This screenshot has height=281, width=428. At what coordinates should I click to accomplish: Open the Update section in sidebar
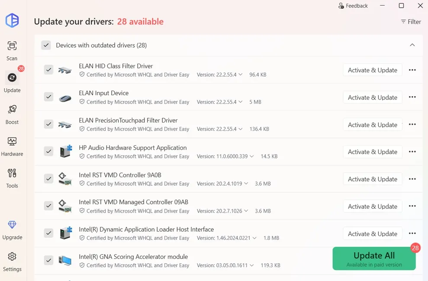pos(12,81)
